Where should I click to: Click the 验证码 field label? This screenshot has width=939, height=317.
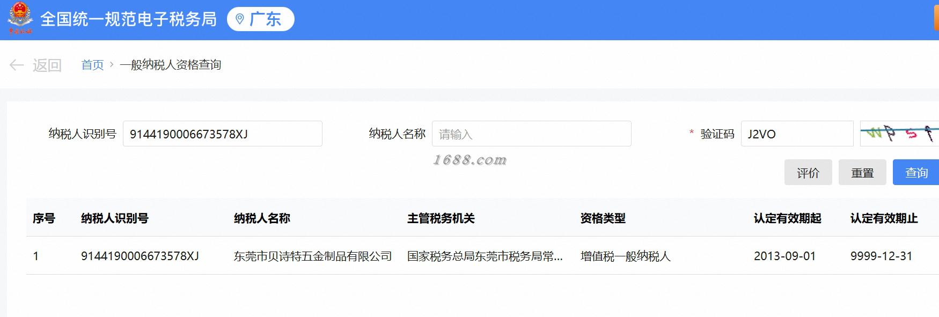click(x=717, y=134)
